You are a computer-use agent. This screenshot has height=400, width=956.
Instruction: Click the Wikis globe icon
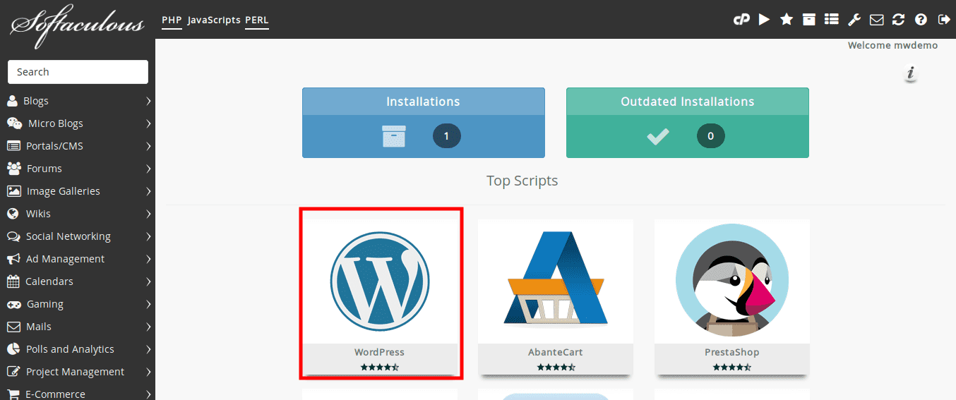point(12,214)
